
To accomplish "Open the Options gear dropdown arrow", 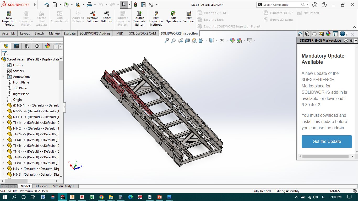I will 157,5.
